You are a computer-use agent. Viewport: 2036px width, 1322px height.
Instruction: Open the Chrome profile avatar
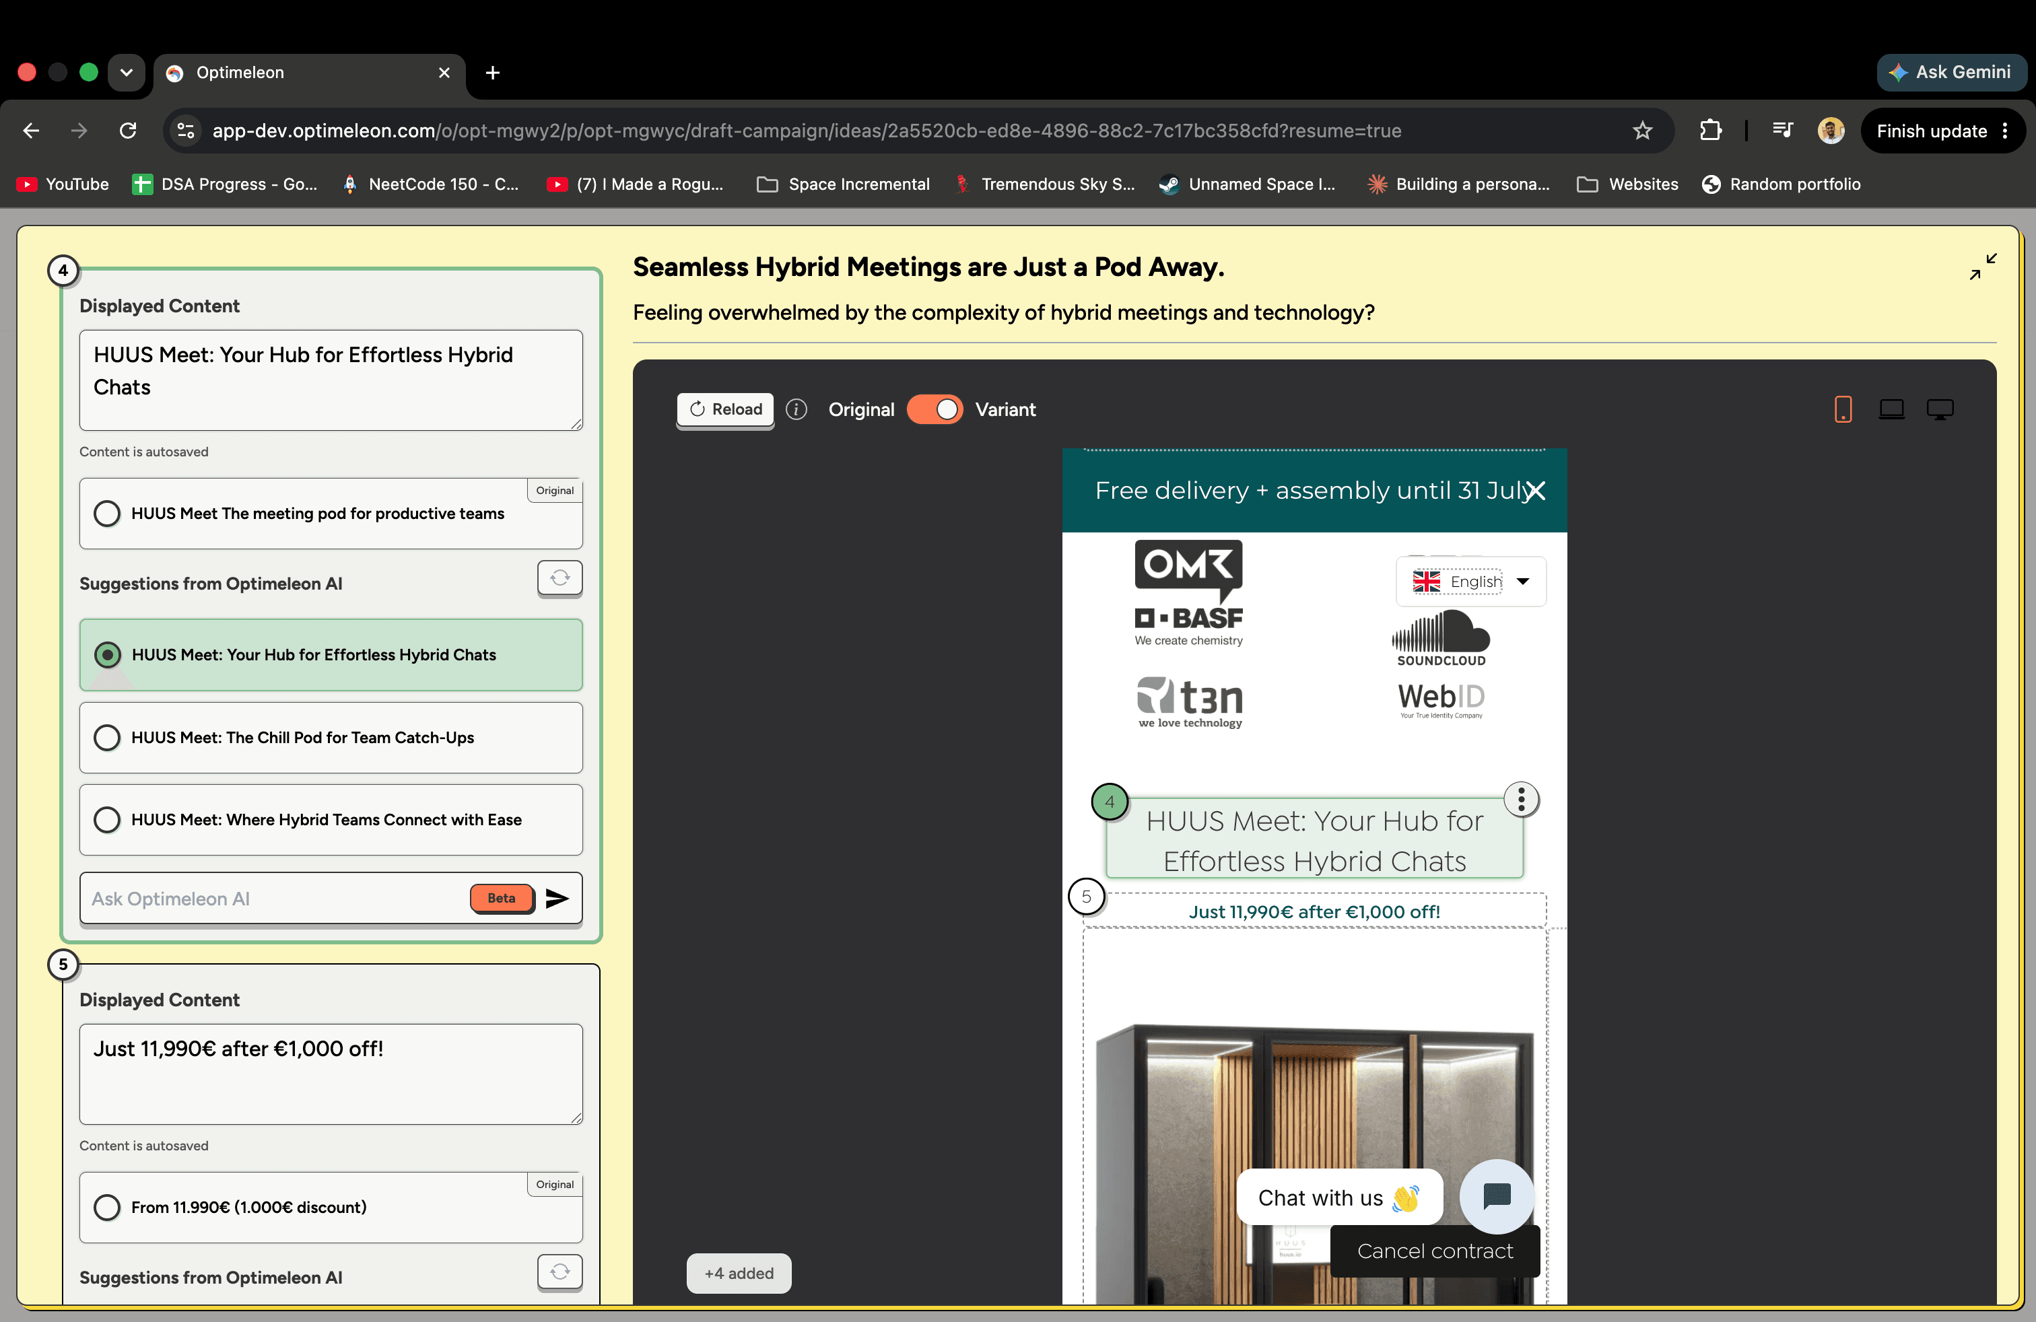click(x=1831, y=131)
